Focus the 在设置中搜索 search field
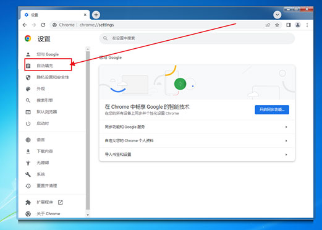The image size is (322, 230). 197,38
